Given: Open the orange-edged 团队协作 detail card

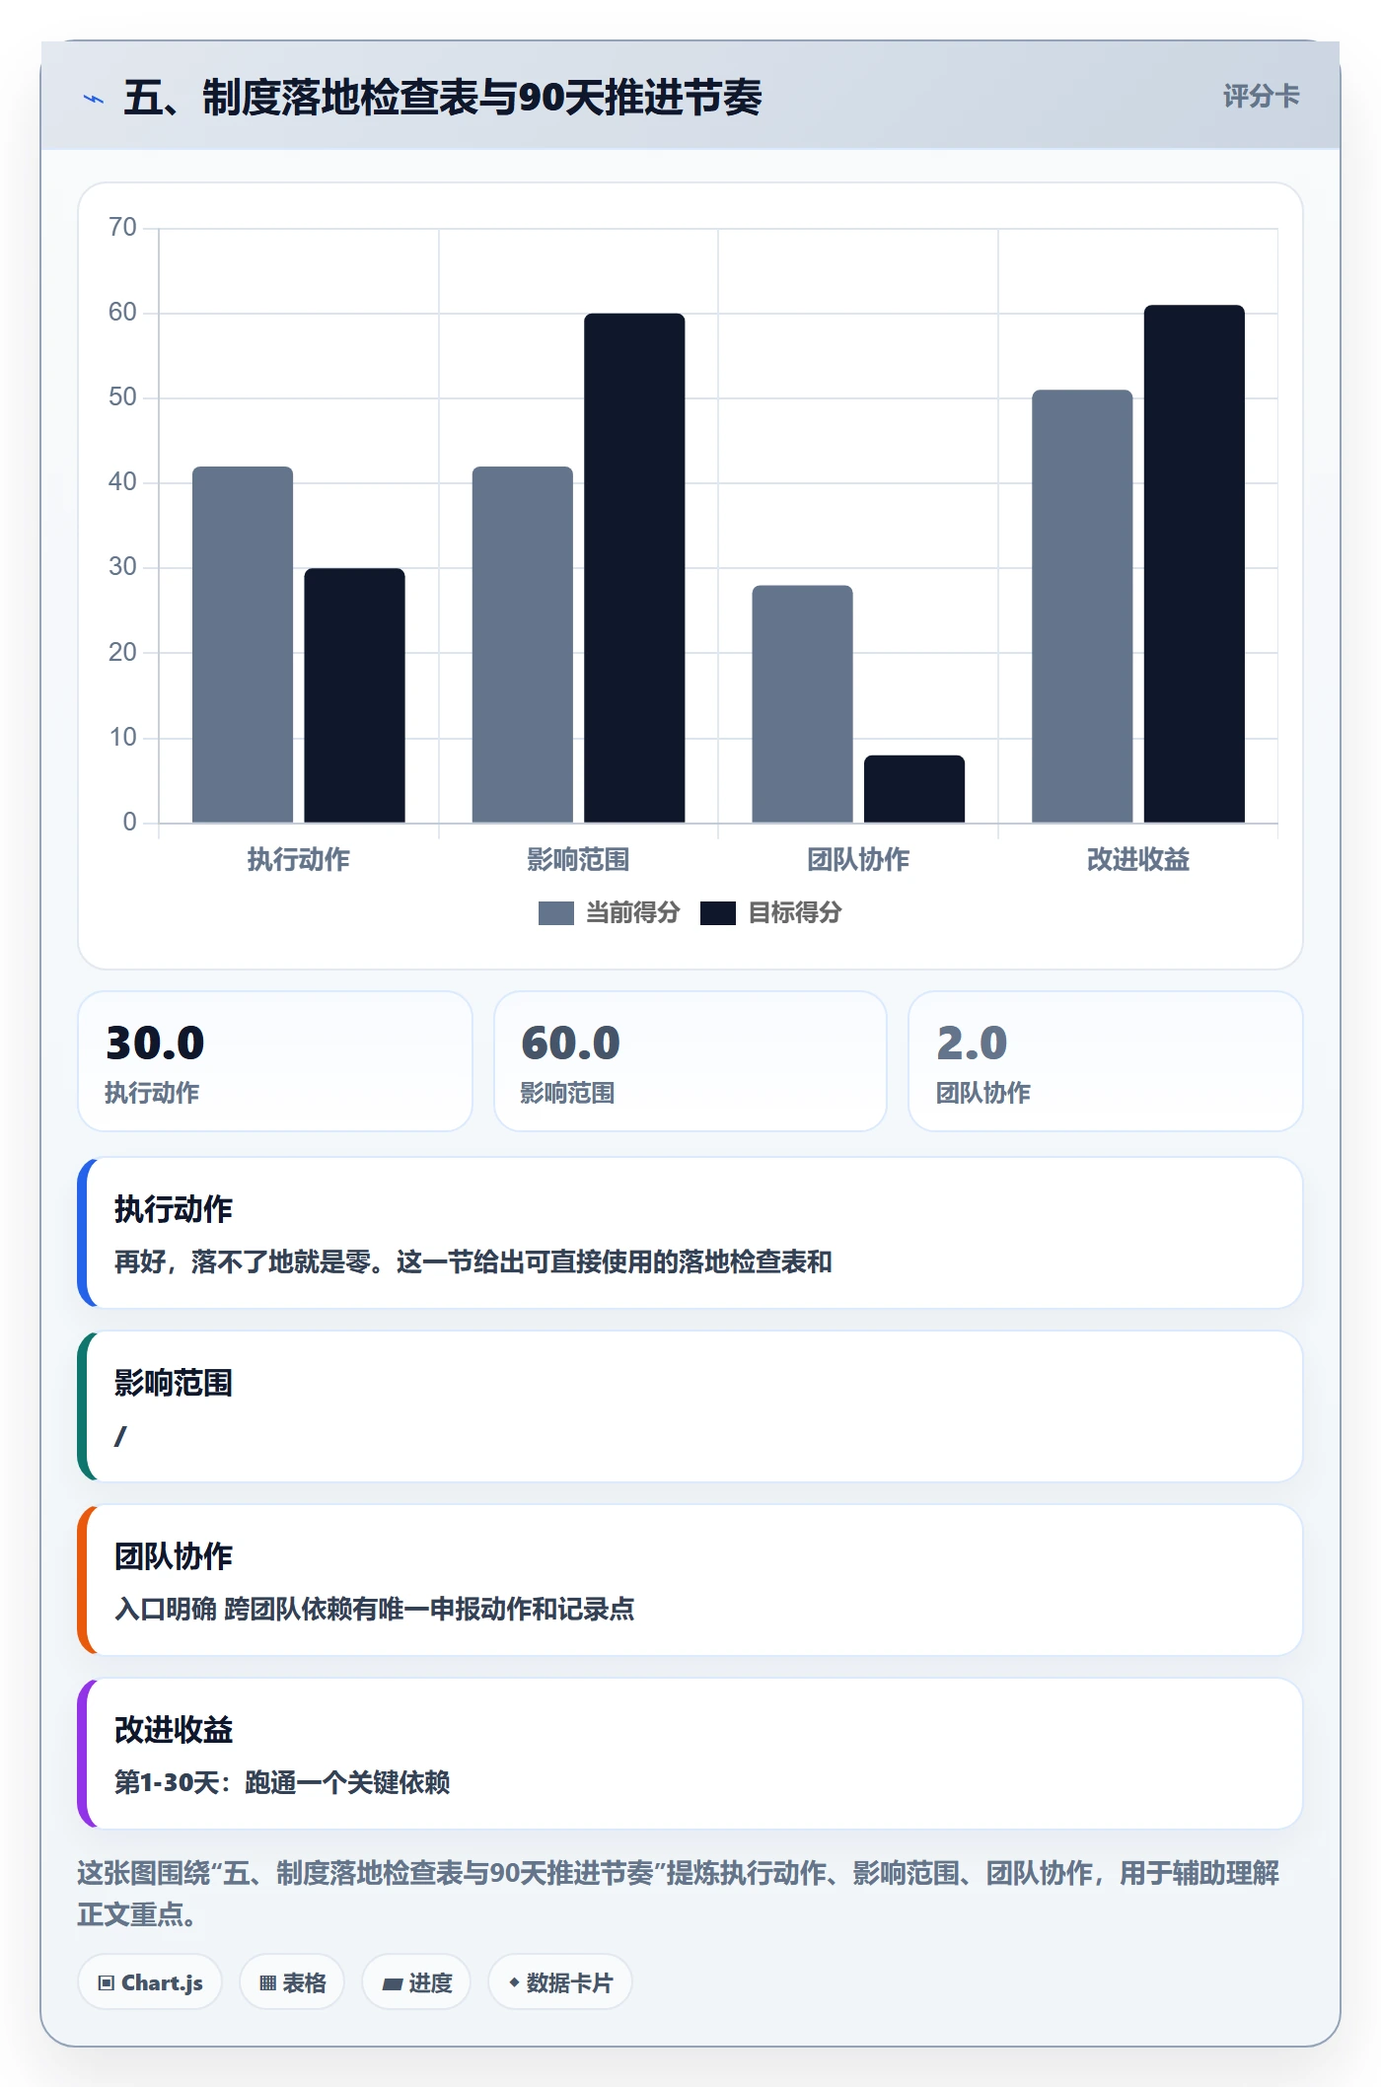Looking at the screenshot, I should pos(690,1580).
